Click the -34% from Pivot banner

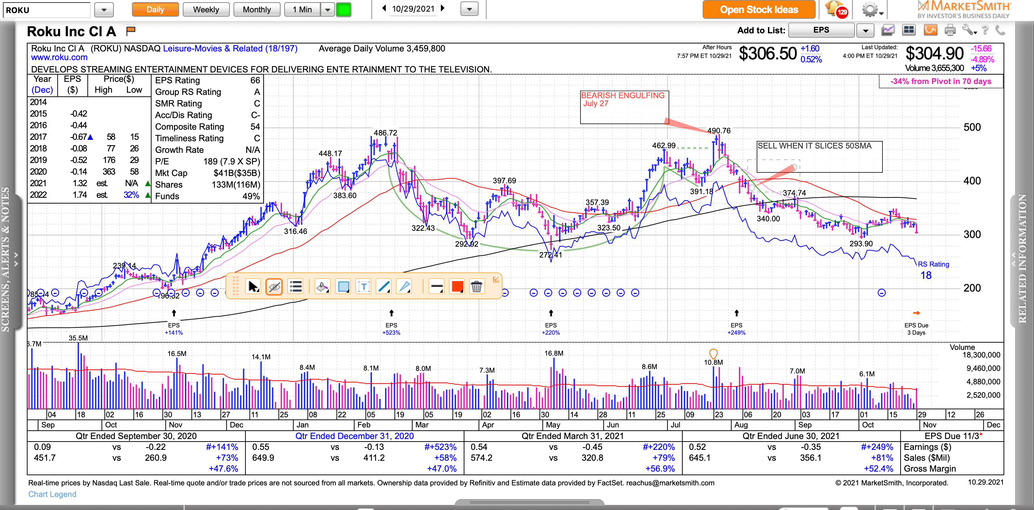coord(940,81)
